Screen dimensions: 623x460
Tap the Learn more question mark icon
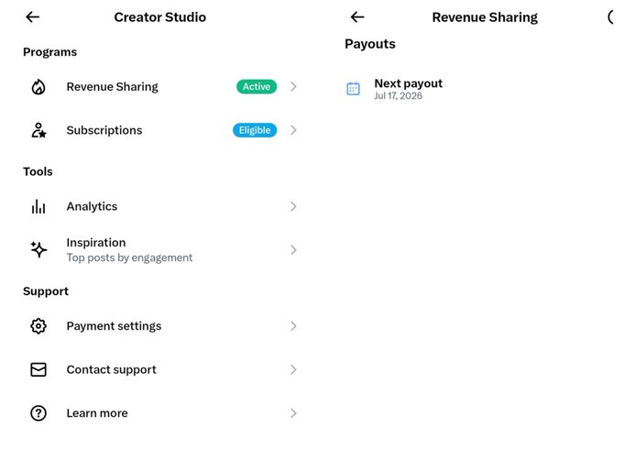click(x=38, y=413)
